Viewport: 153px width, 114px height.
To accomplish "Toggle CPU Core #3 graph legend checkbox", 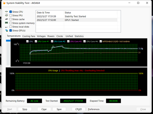I will point(69,41).
